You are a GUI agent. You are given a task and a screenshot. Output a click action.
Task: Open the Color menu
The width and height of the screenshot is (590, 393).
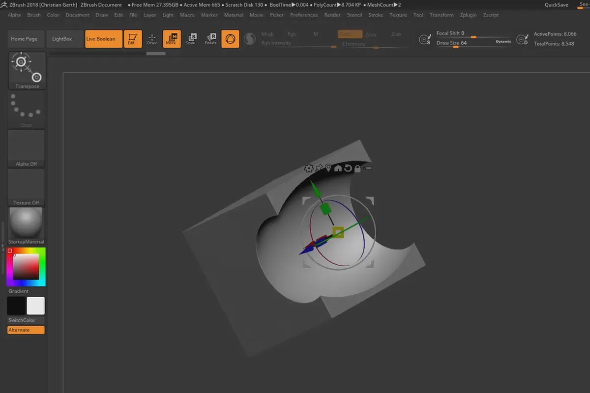pyautogui.click(x=53, y=15)
